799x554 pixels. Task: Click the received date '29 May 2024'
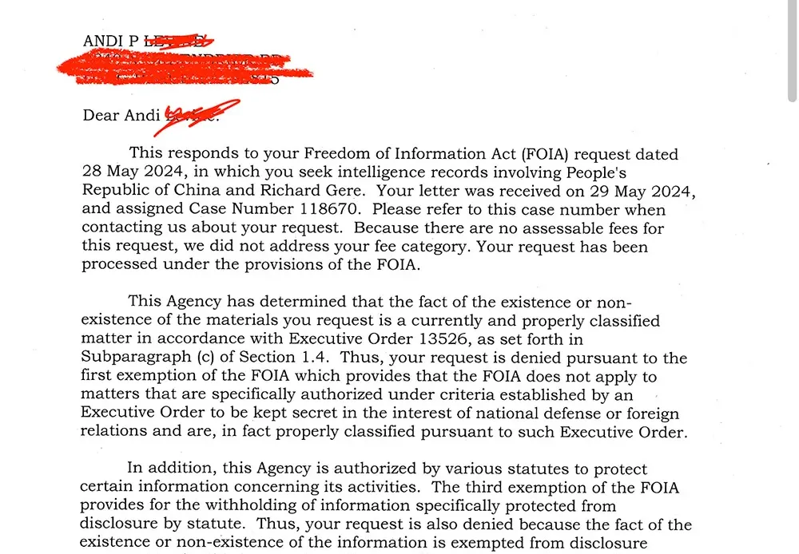point(641,191)
